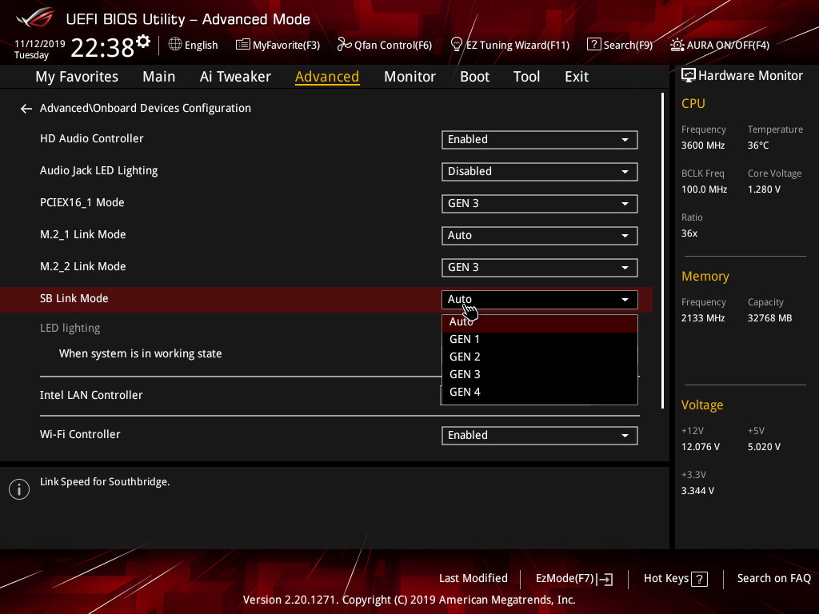
Task: Select Wi-Fi Controller row label
Action: click(x=80, y=434)
